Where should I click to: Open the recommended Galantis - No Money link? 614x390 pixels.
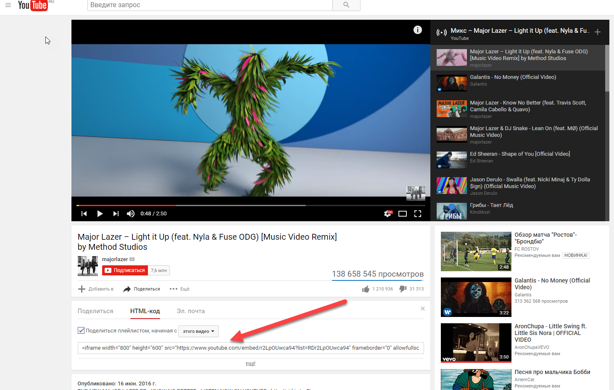click(x=552, y=284)
